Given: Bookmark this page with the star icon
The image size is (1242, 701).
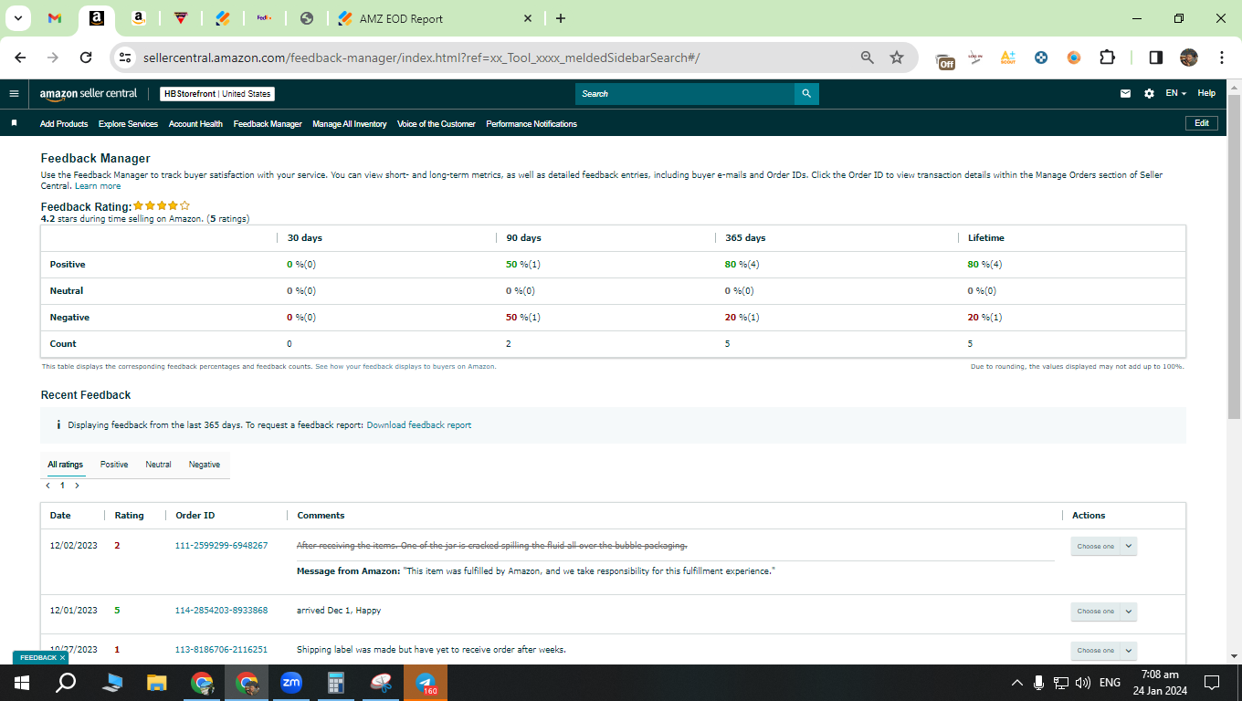Looking at the screenshot, I should pyautogui.click(x=897, y=58).
